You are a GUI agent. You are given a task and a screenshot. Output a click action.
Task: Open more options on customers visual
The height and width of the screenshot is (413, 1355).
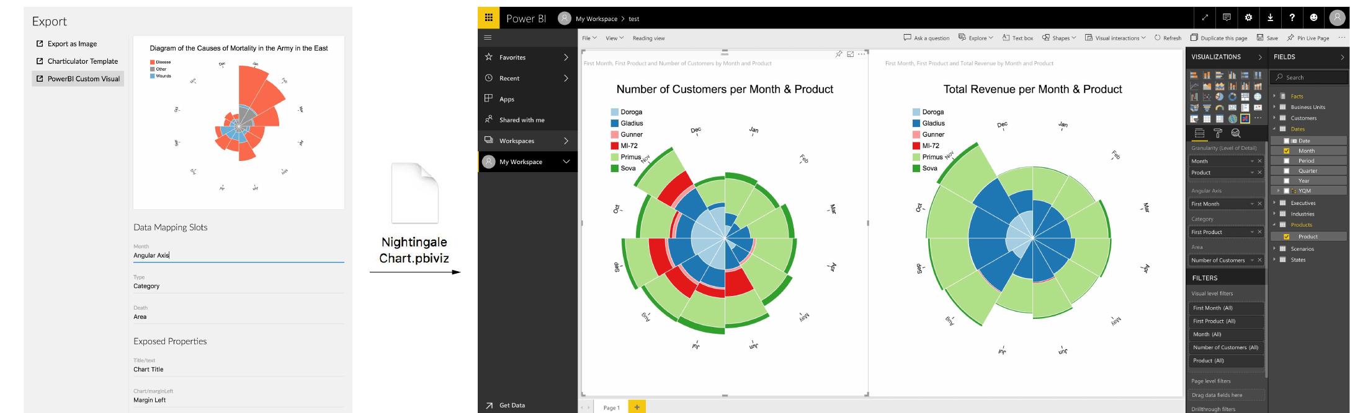pyautogui.click(x=861, y=54)
